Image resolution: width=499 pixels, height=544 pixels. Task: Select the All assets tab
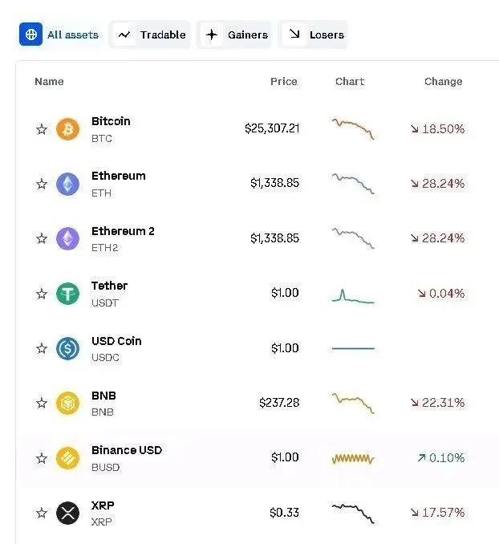(62, 35)
